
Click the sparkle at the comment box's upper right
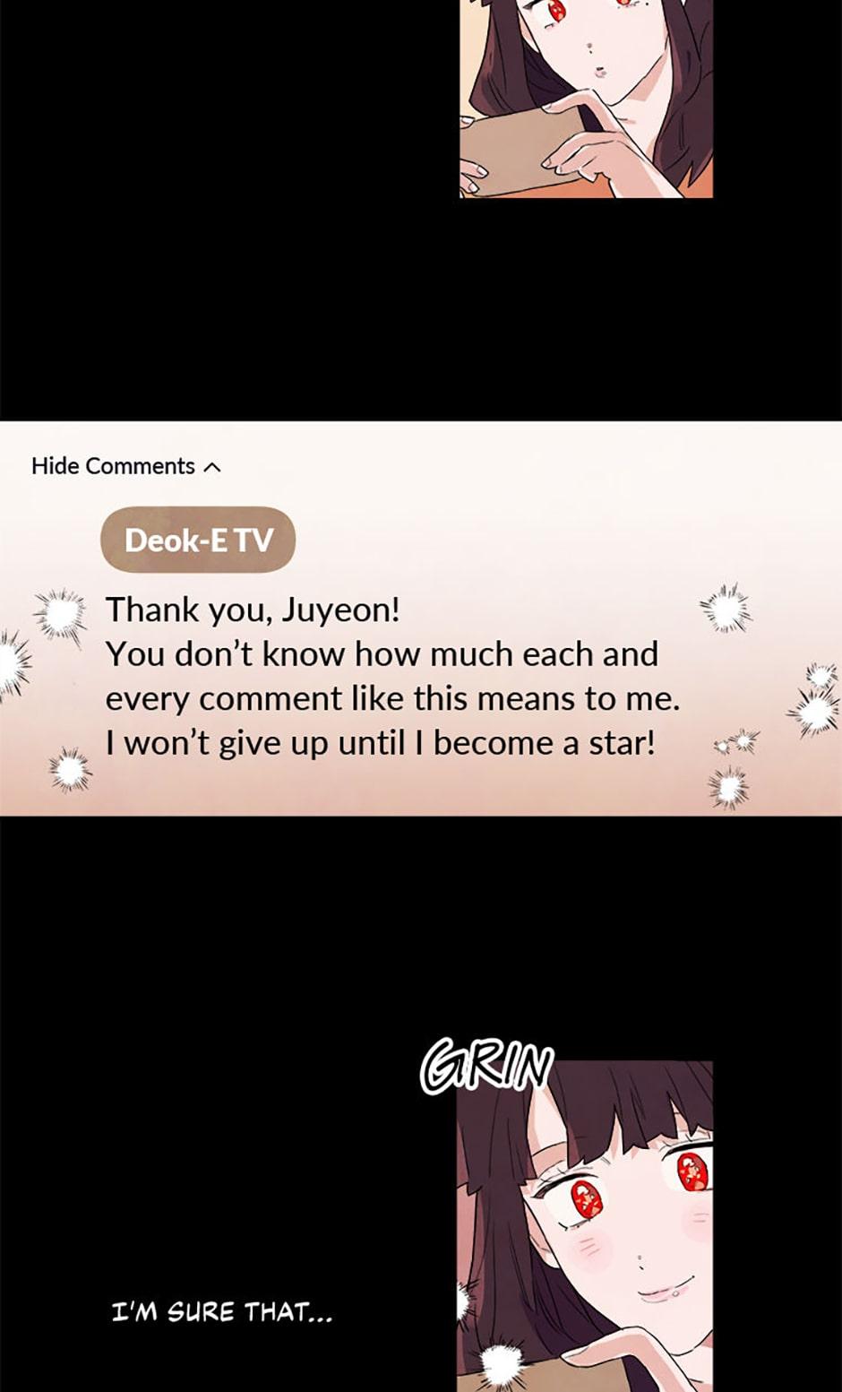[726, 610]
